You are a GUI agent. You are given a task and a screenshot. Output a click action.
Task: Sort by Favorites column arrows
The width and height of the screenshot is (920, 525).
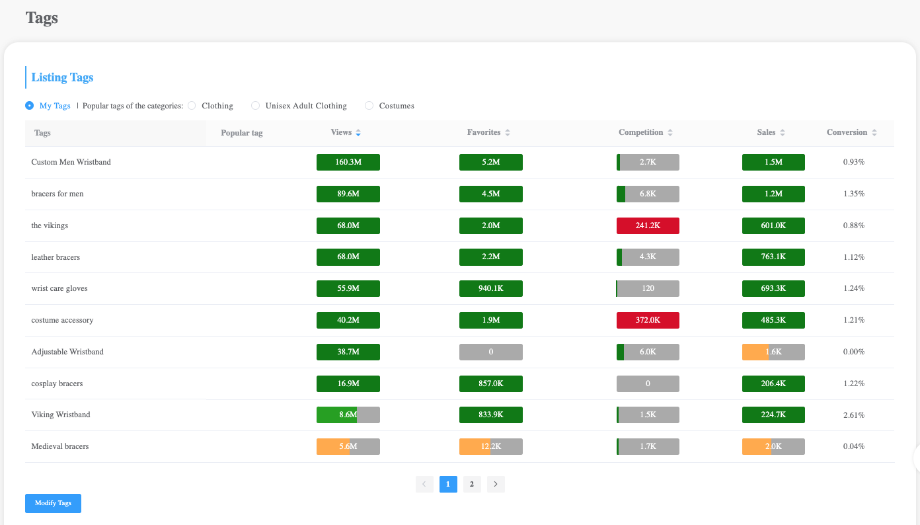(x=508, y=133)
